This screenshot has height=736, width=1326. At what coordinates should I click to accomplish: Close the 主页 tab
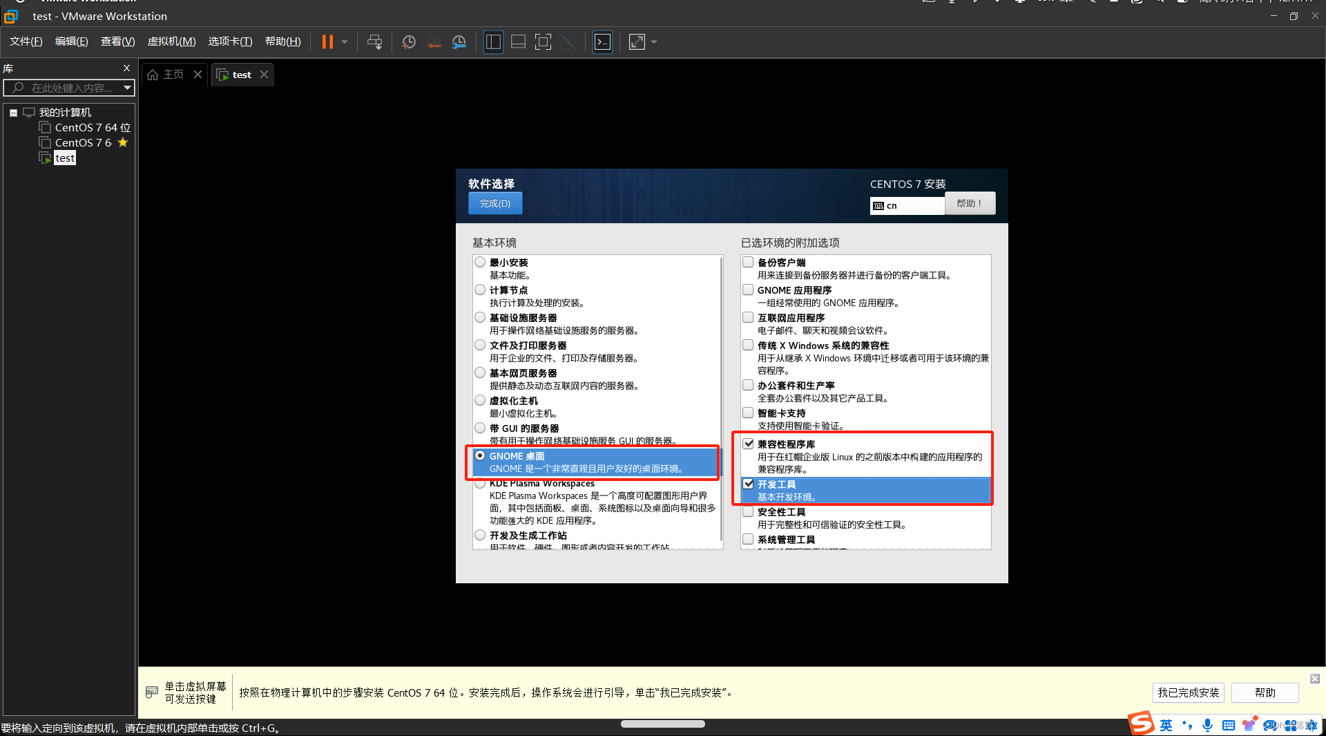pyautogui.click(x=198, y=75)
